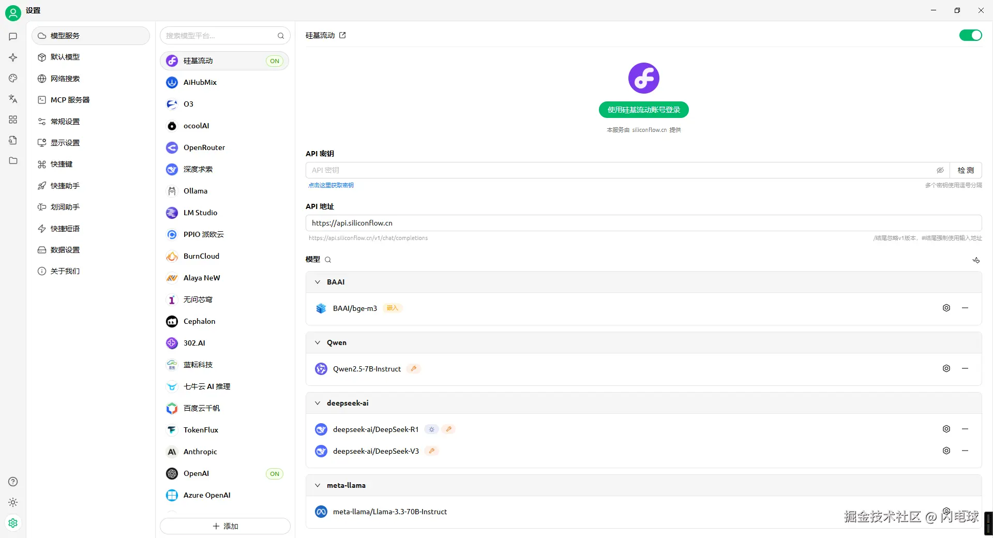Select the meta-llama/Llama-3.3-70B-Instruct model row

point(644,512)
